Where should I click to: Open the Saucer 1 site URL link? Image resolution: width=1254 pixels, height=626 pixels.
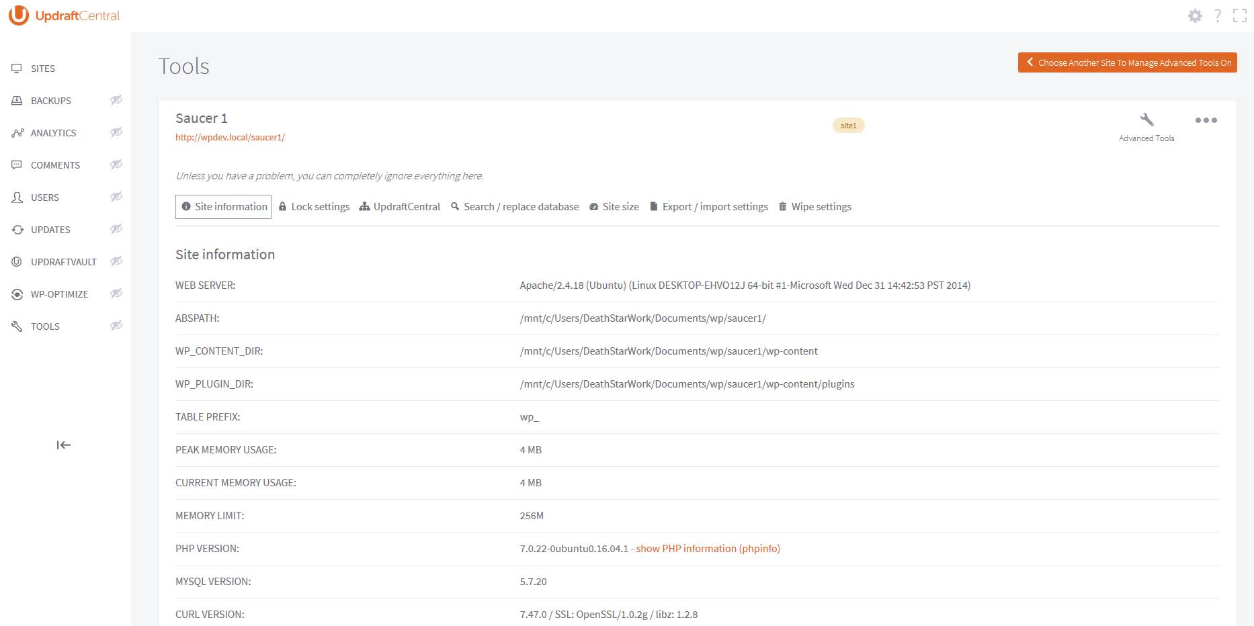[230, 137]
